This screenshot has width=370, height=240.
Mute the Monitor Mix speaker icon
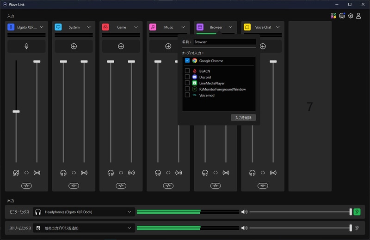(x=244, y=212)
